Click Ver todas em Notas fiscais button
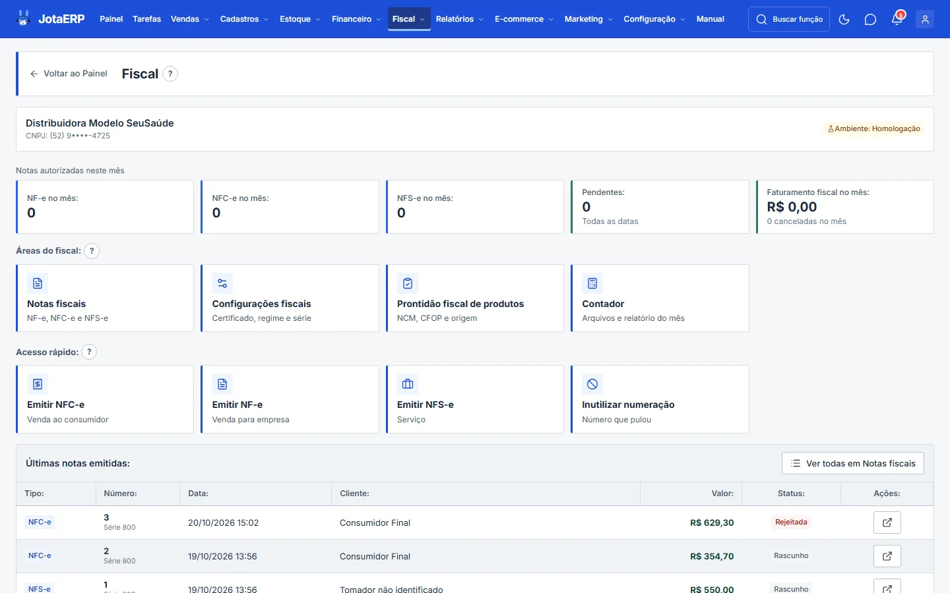 coord(853,463)
